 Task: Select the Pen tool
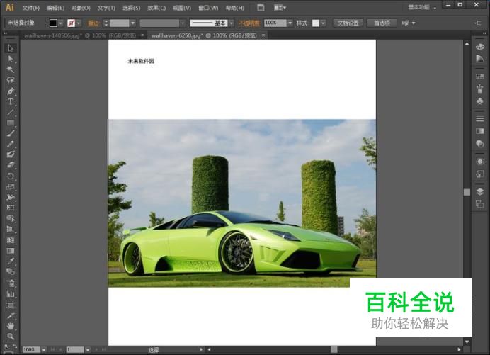tap(11, 91)
